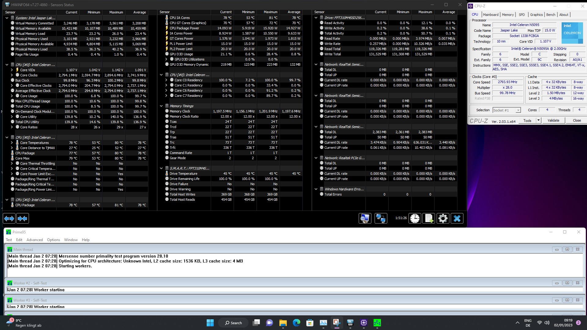This screenshot has height=330, width=587.
Task: Switch to the Mainboard tab in CPU-Z
Action: [490, 15]
